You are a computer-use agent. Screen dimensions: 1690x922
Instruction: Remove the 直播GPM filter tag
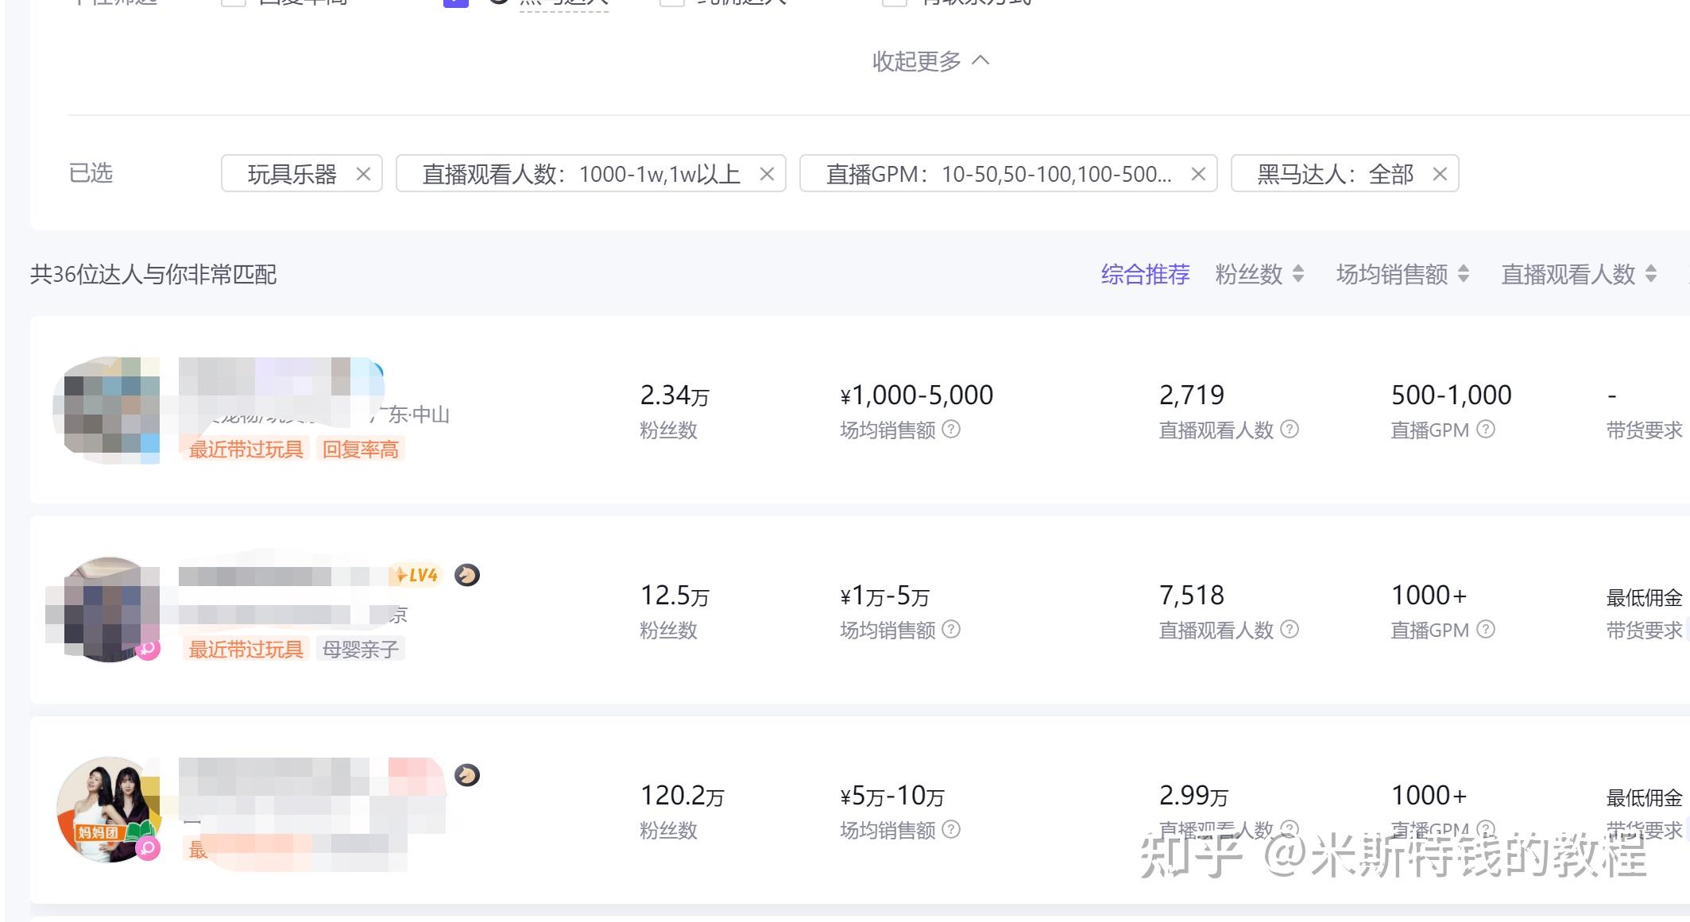[x=1198, y=174]
